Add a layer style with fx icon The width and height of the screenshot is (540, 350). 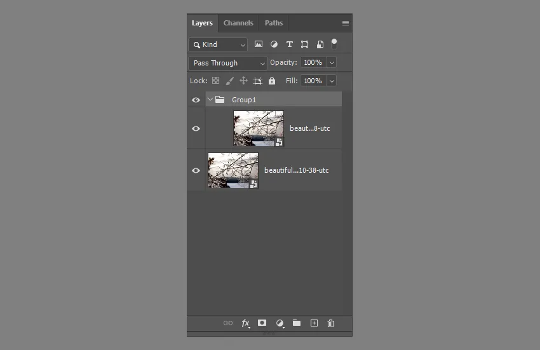click(x=245, y=323)
